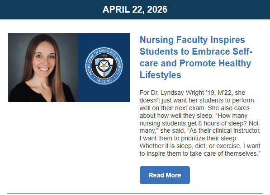Click the sentence ending take care of themselves
Screen dimensions: 270x195
click(x=200, y=150)
